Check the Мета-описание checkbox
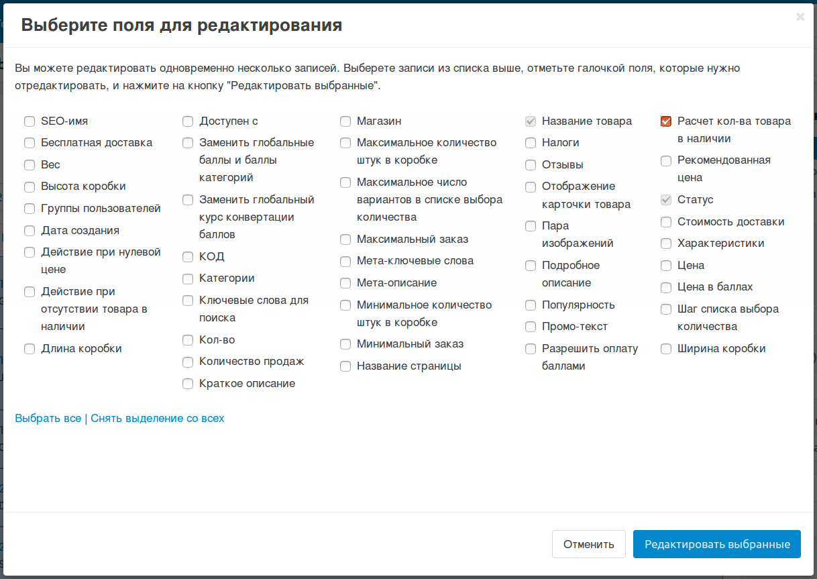This screenshot has height=579, width=817. point(345,283)
